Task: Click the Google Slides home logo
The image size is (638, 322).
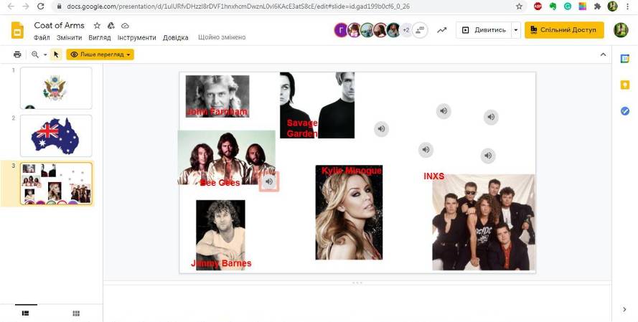Action: (17, 31)
